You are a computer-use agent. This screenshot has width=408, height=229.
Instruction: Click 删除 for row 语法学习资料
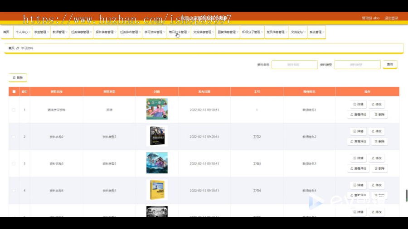[379, 114]
